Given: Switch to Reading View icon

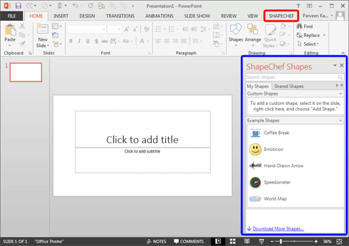Looking at the screenshot, I should (247, 242).
